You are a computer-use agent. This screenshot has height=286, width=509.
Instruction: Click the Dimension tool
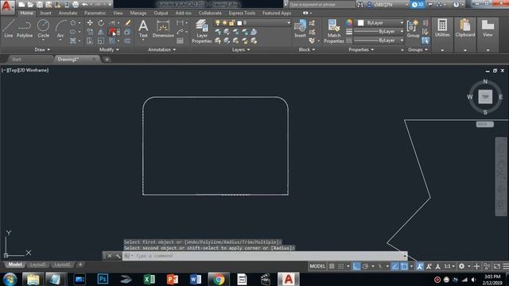(x=163, y=29)
